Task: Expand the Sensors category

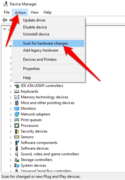Action: click(10, 137)
